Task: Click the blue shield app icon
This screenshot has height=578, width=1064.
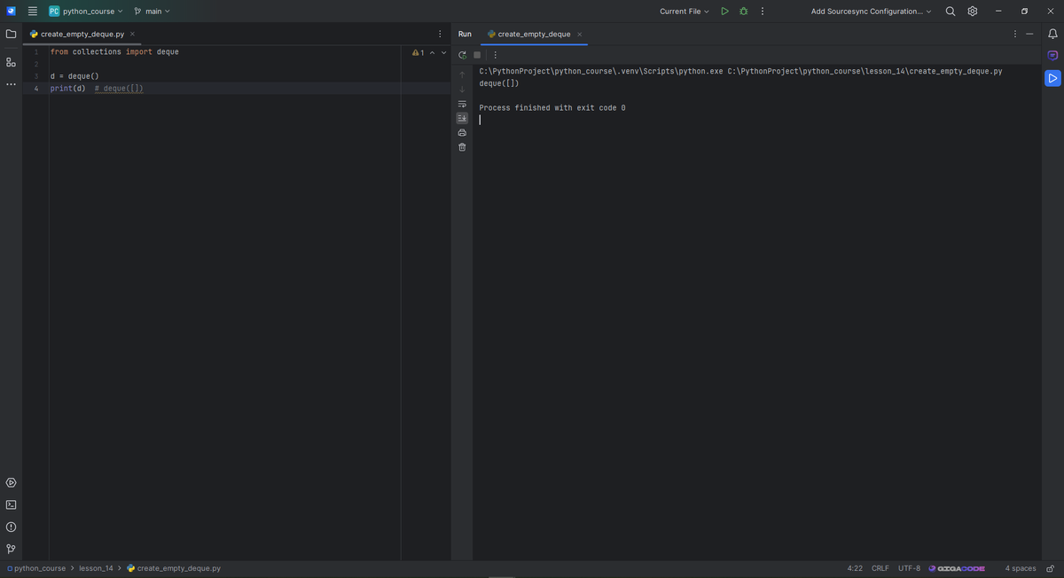Action: click(11, 11)
